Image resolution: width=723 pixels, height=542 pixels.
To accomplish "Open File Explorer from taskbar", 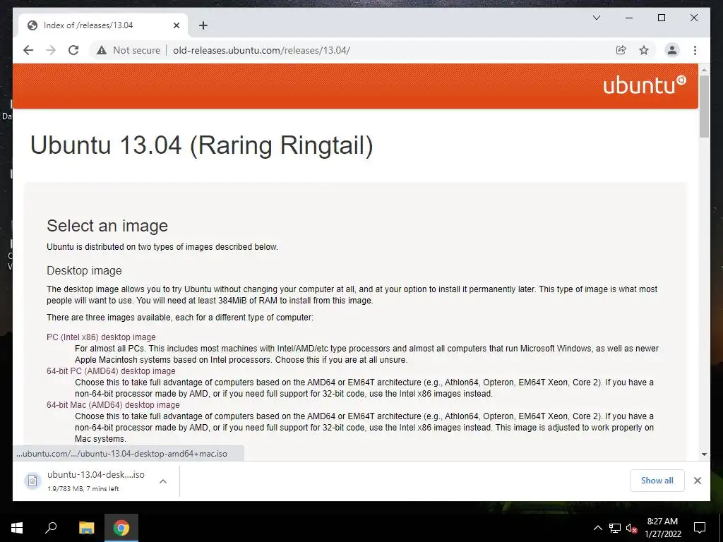I will tap(86, 528).
